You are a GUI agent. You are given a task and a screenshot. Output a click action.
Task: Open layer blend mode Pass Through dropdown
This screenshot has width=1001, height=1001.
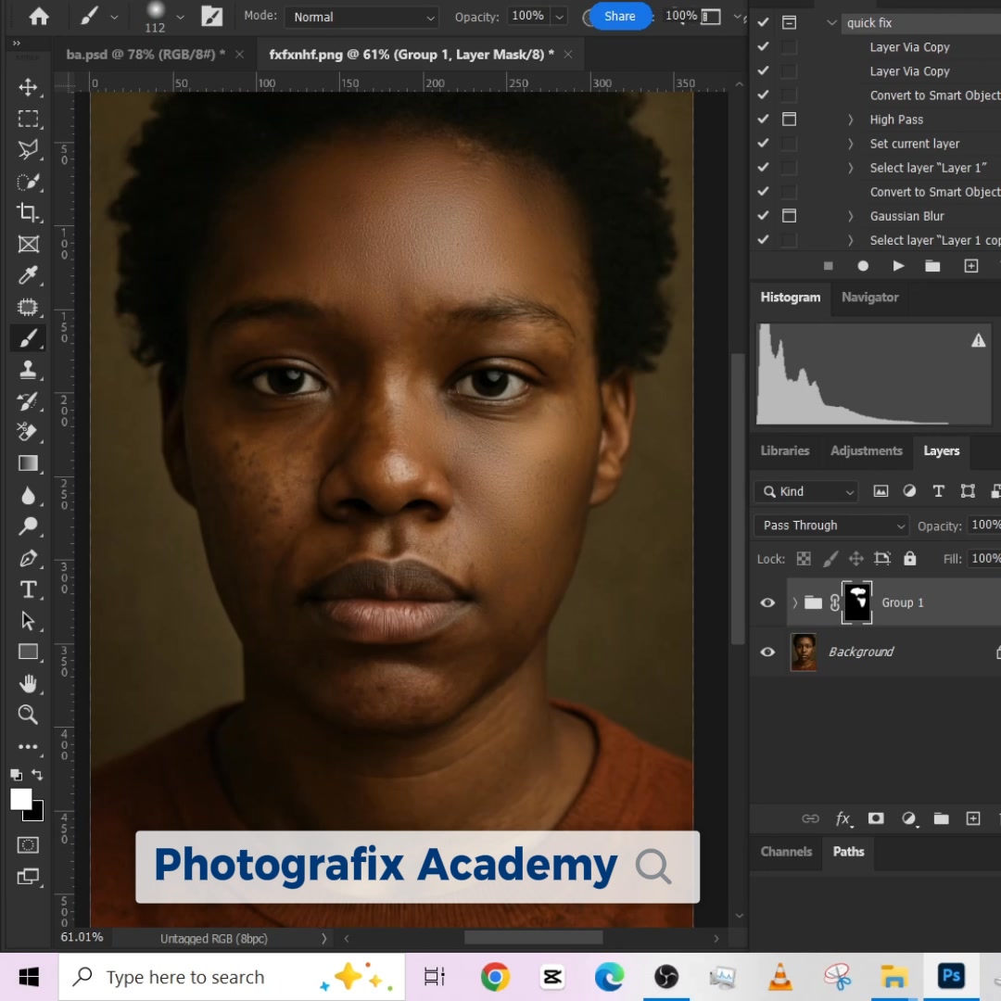point(830,526)
